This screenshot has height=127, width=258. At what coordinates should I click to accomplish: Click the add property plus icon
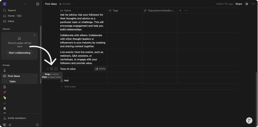180,11
